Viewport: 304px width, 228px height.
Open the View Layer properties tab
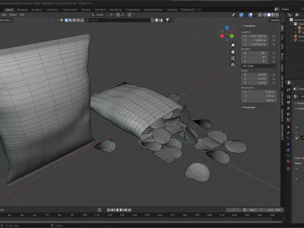(288, 108)
